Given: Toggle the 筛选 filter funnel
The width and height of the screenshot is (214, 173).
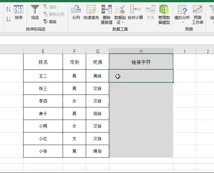Looking at the screenshot, I should coord(35,12).
